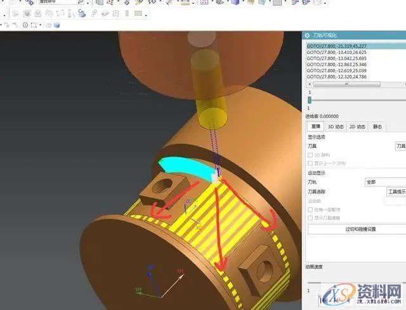
Task: Click the blue cube icon in top toolbar
Action: (x=235, y=3)
